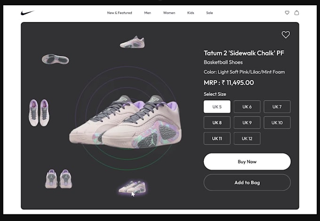This screenshot has width=320, height=221.
Task: Open the Women menu
Action: [x=169, y=13]
